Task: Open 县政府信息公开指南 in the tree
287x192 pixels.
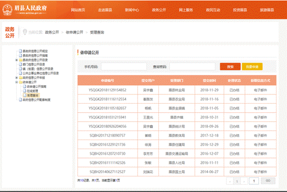Action: tap(35, 55)
